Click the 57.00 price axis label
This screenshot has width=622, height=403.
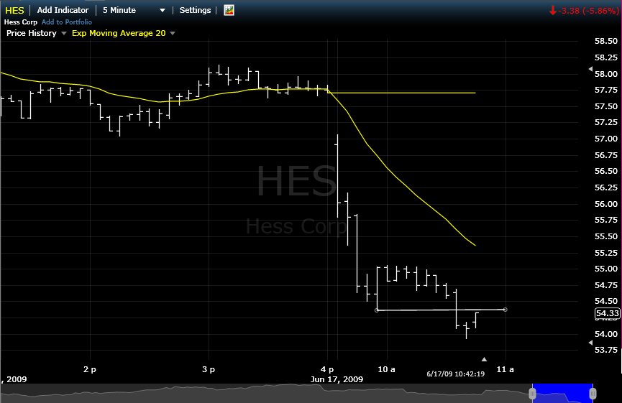(606, 139)
